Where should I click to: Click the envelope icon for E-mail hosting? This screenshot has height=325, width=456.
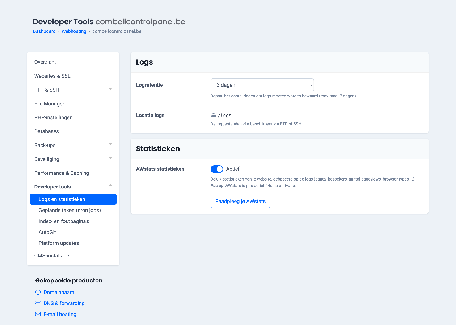coord(38,314)
